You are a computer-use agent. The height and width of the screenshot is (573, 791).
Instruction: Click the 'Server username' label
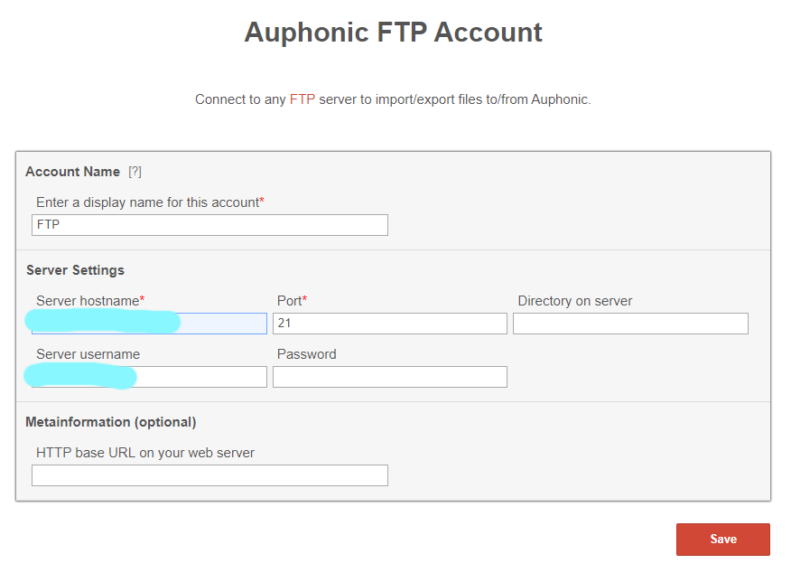click(x=88, y=354)
